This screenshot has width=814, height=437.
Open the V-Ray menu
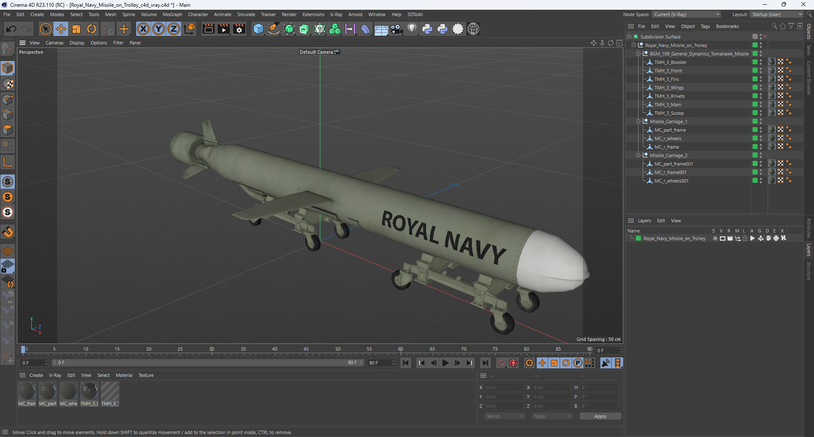(336, 14)
